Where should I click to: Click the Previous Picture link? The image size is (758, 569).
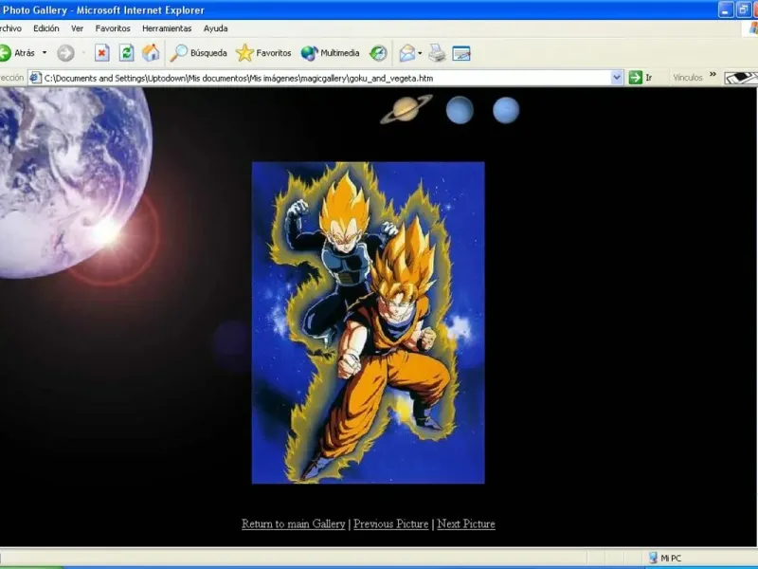coord(391,524)
